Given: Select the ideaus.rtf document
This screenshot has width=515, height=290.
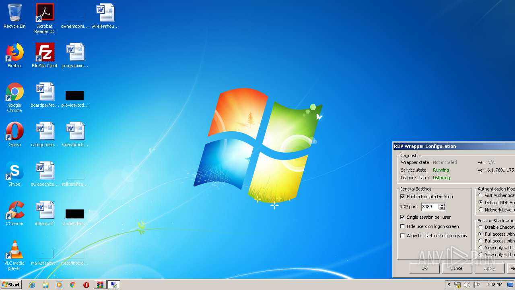Looking at the screenshot, I should coord(45,213).
